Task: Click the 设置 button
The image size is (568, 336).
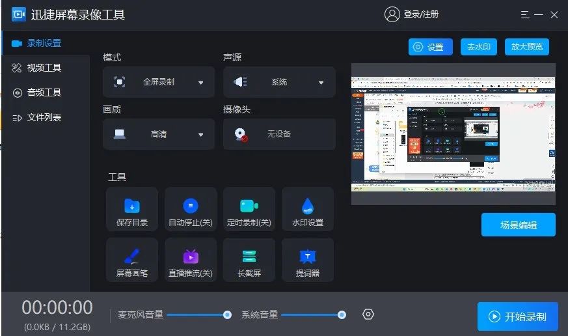Action: (x=430, y=47)
